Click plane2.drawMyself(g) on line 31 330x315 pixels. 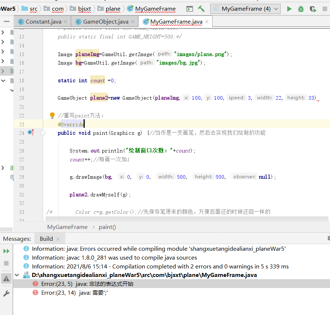100,195
